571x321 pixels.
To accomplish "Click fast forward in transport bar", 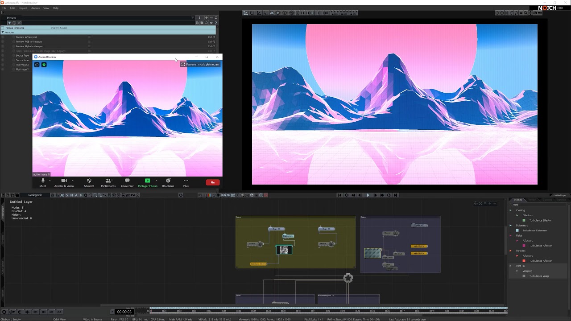I will coord(382,195).
